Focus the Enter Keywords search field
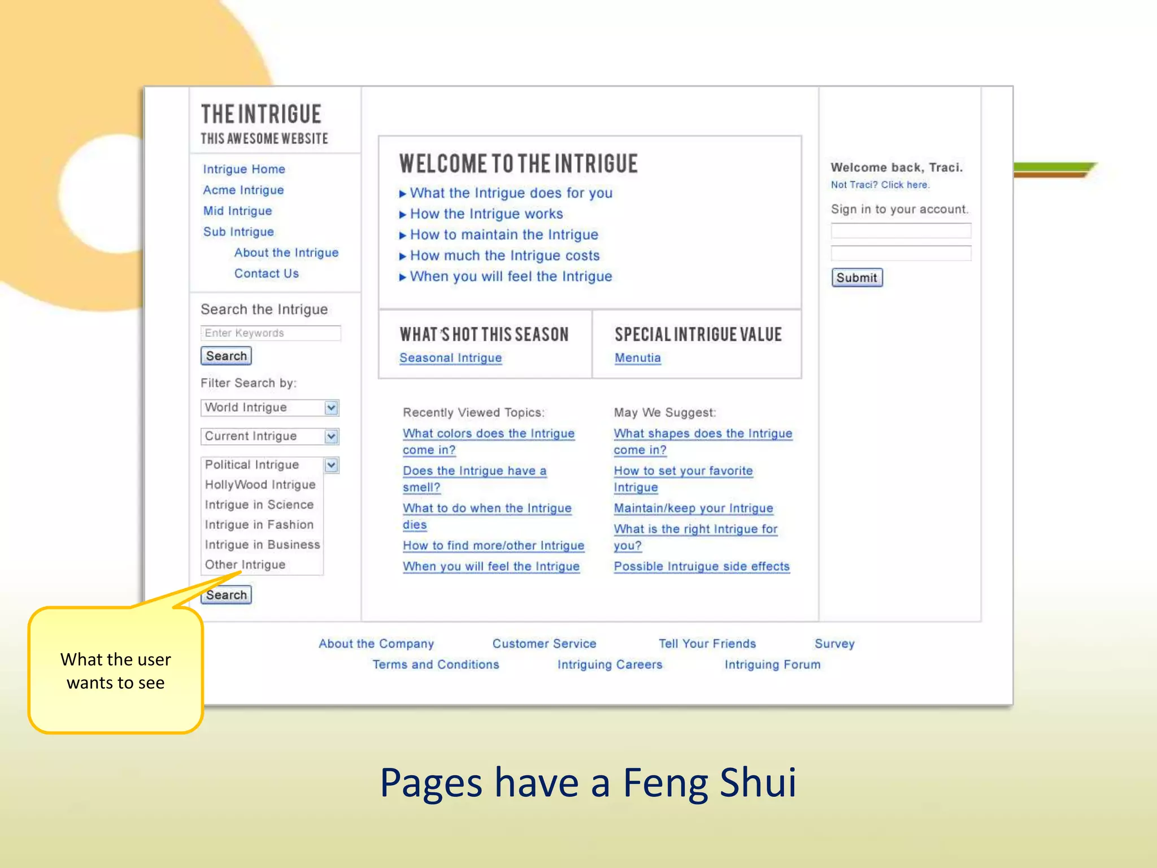 click(x=271, y=333)
